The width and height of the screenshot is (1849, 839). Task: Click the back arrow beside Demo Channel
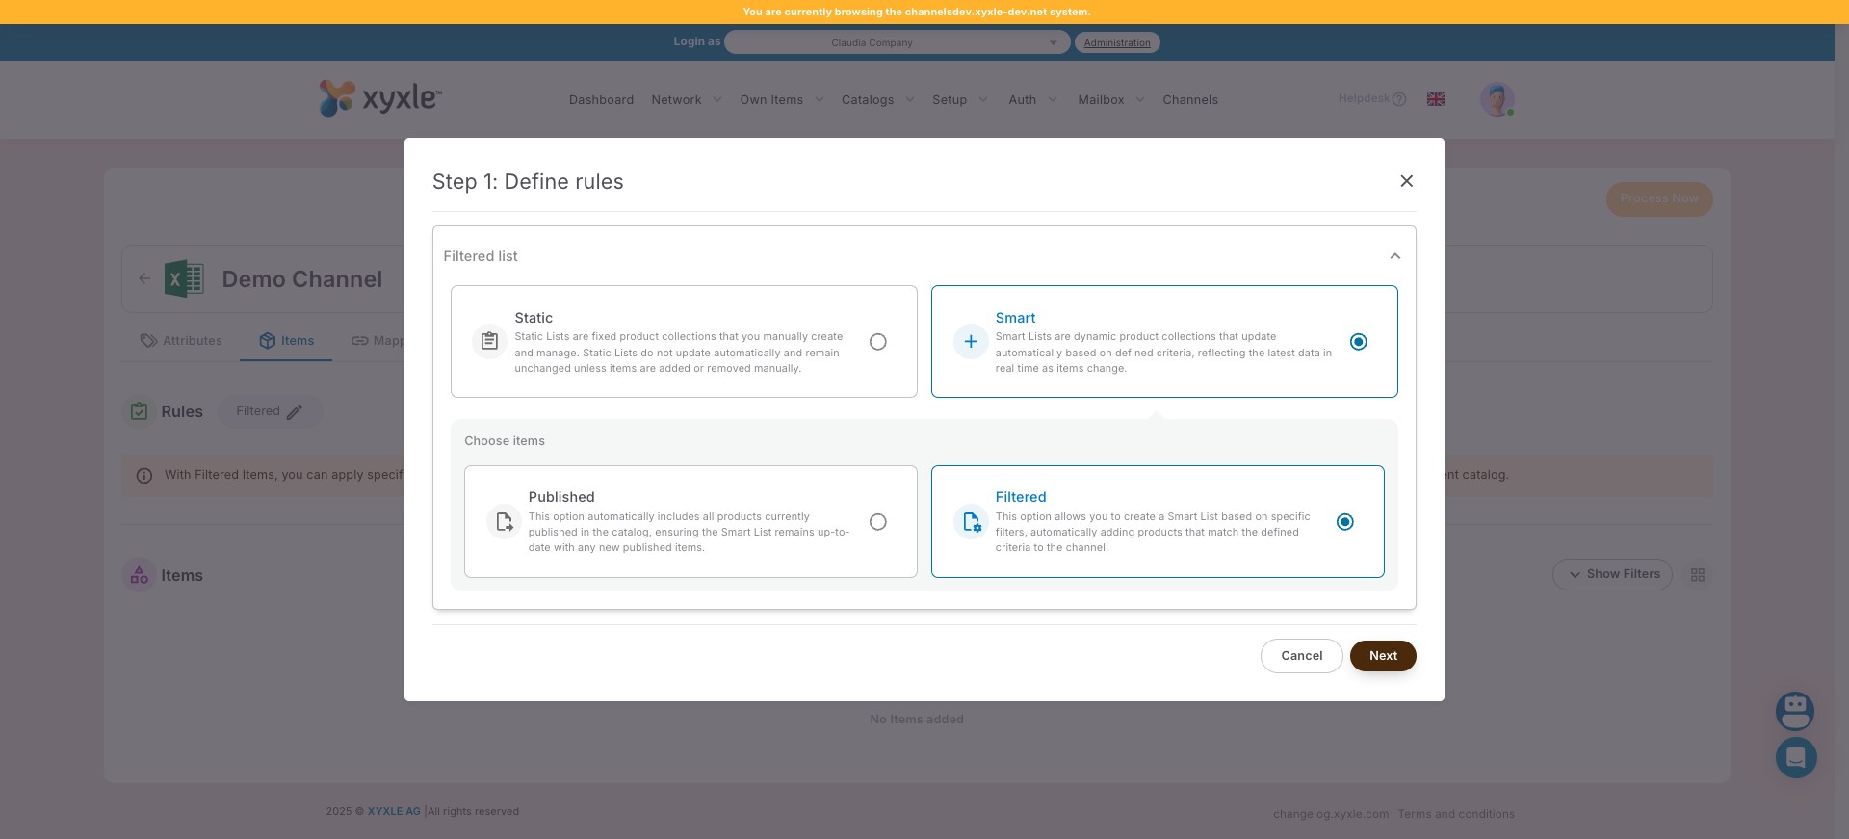click(144, 278)
